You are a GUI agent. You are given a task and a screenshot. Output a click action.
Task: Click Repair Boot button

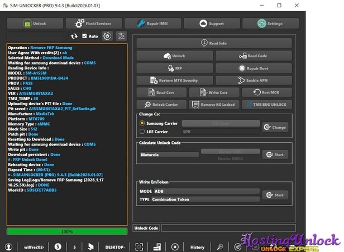tap(254, 68)
